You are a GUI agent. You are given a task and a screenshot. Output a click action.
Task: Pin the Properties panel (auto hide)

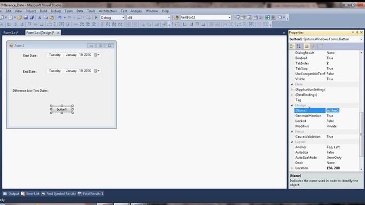[x=357, y=32]
